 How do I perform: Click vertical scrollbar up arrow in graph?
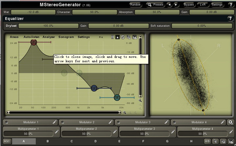140,37
